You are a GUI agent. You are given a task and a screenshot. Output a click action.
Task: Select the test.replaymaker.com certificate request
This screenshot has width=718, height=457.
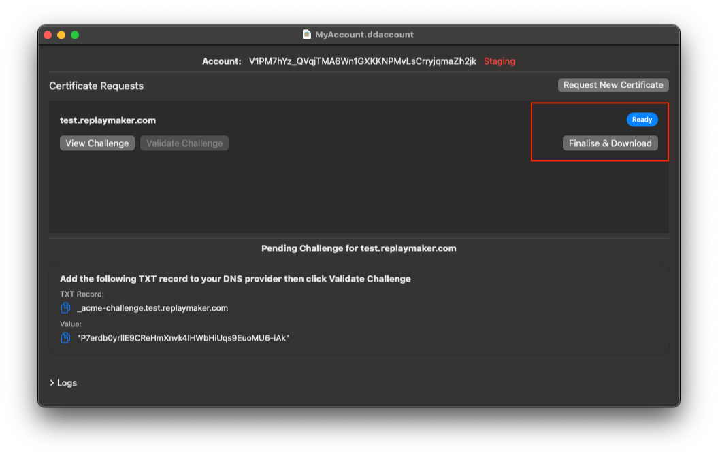[108, 120]
